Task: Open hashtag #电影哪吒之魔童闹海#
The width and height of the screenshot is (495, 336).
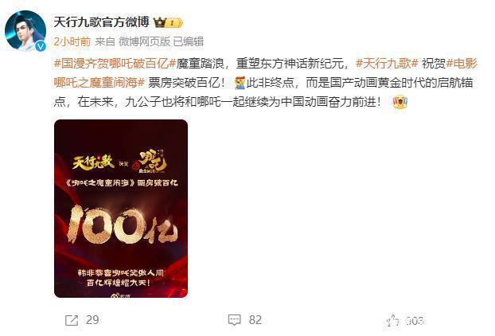Action: (x=265, y=73)
